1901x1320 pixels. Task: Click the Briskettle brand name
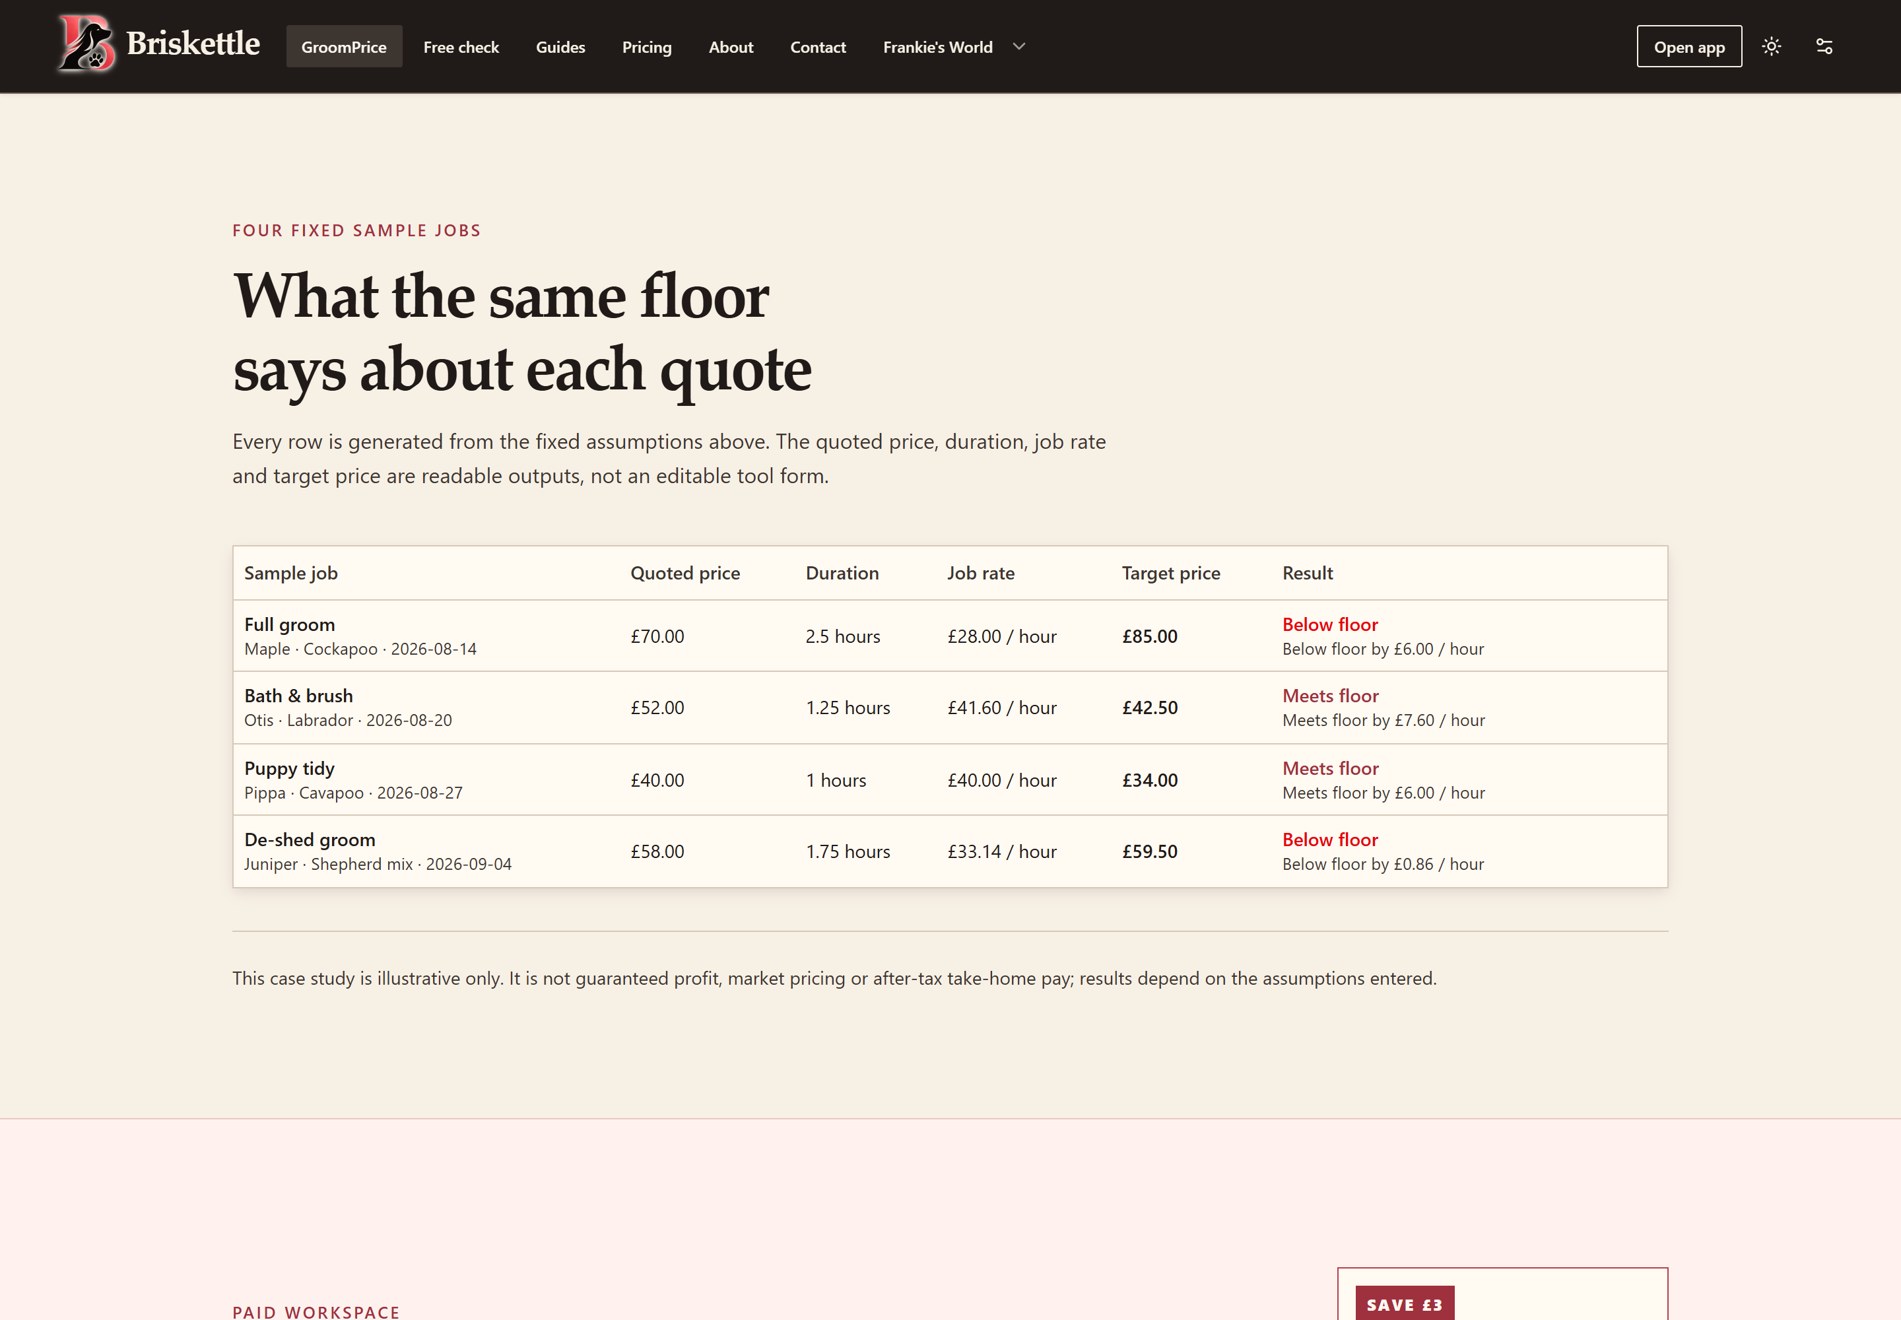click(193, 43)
